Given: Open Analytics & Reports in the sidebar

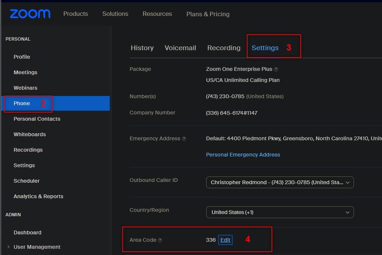Looking at the screenshot, I should coord(38,196).
